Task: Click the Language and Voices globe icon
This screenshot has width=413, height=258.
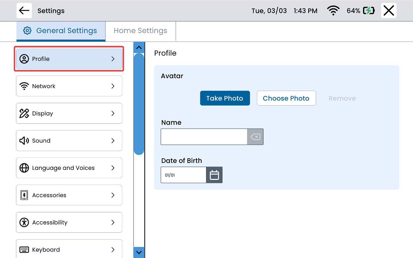Action: pyautogui.click(x=24, y=168)
